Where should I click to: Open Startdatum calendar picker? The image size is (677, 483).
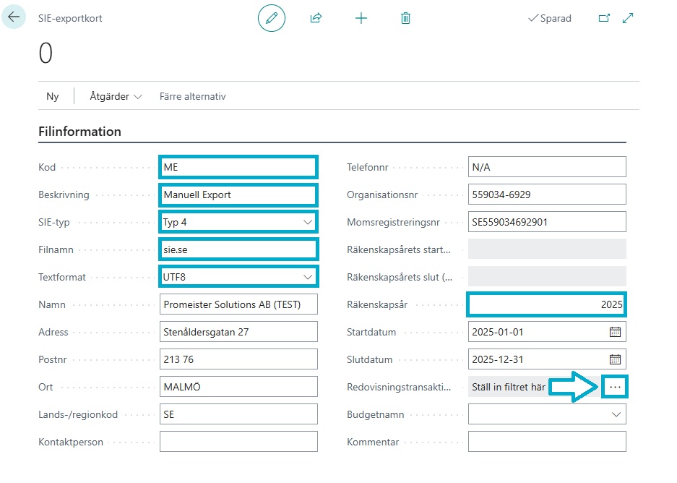pos(615,332)
